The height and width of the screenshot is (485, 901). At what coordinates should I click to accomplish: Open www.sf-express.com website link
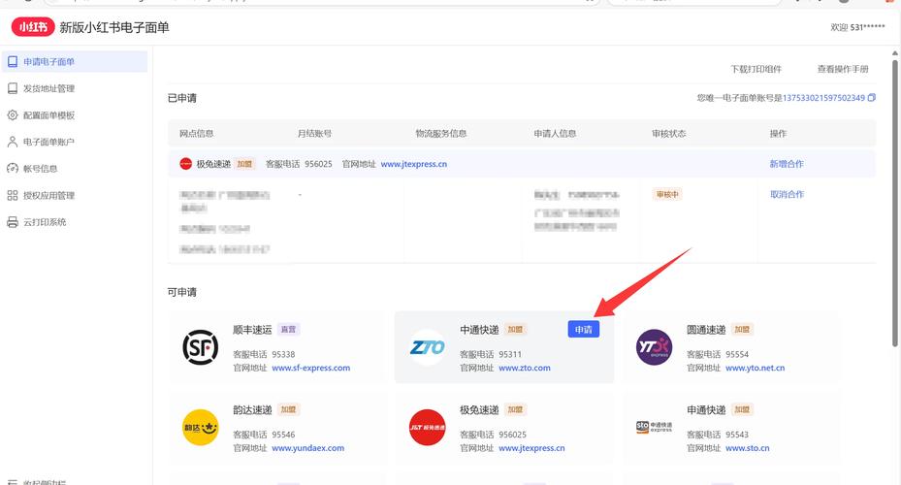(x=310, y=369)
